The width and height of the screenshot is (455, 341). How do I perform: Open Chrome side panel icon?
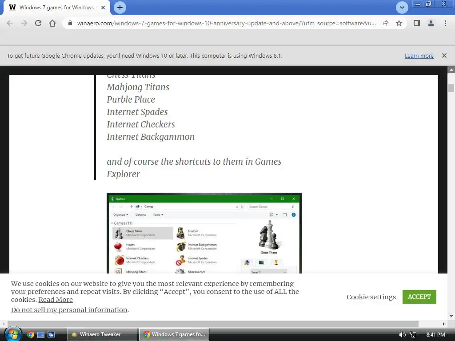click(417, 23)
